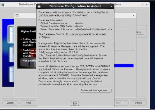The image size is (155, 110).
Task: Click the greyed Next button in the wizard
Action: coord(121,103)
